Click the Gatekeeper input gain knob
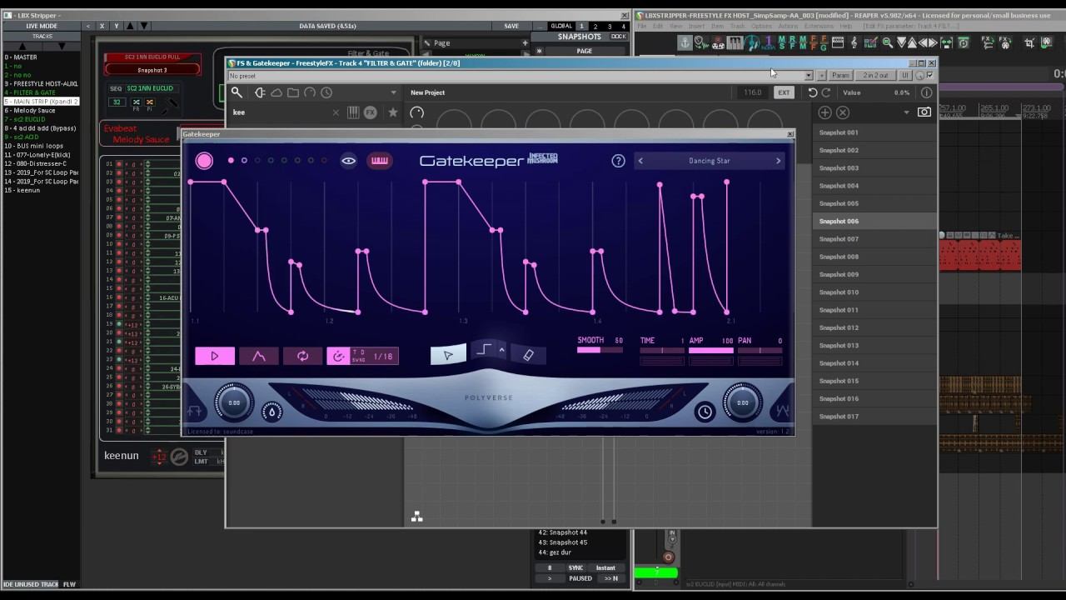Image resolution: width=1066 pixels, height=600 pixels. coord(234,403)
